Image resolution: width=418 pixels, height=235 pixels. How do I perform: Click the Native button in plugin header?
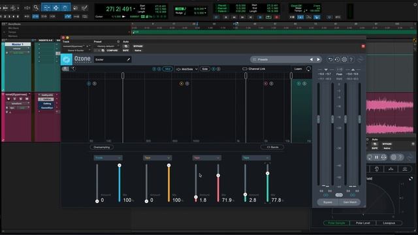[138, 50]
